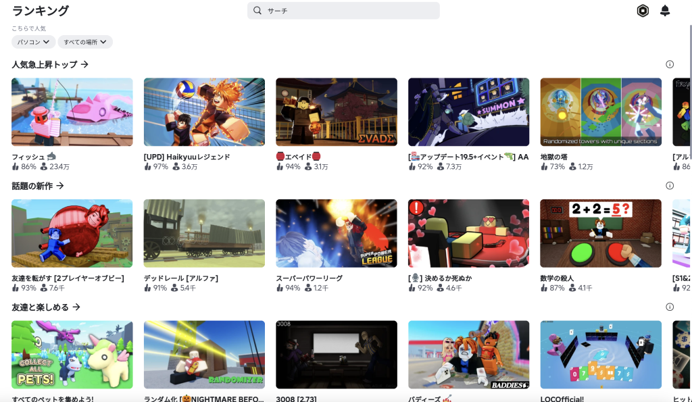Click the 地獄の塔 title
Screen dimensions: 692x402
pyautogui.click(x=554, y=157)
